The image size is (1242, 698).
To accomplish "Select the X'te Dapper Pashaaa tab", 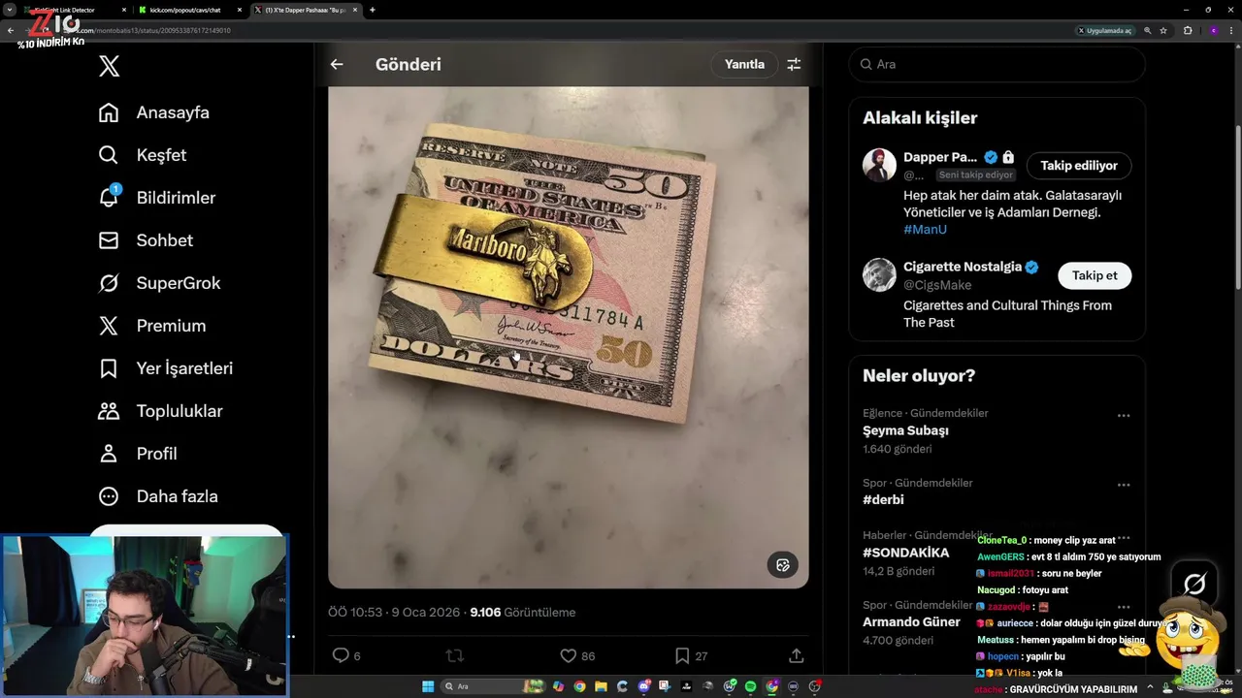I will (306, 10).
